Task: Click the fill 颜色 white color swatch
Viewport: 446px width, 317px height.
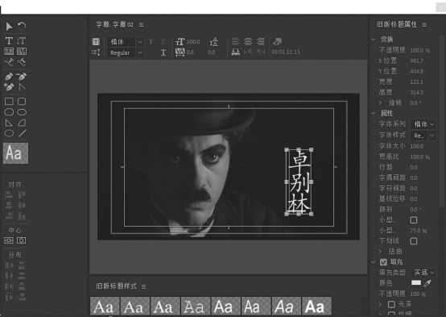Action: 416,283
